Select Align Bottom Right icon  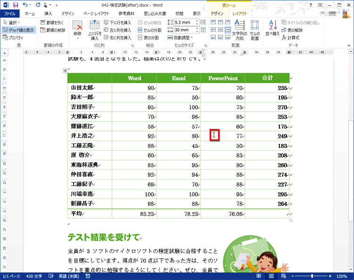228,37
